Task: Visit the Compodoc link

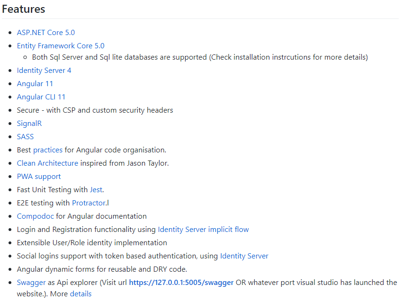Action: tap(36, 216)
